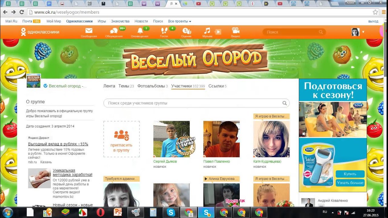Close the active browser tab
Image resolution: width=388 pixels, height=218 pixels.
[176, 4]
